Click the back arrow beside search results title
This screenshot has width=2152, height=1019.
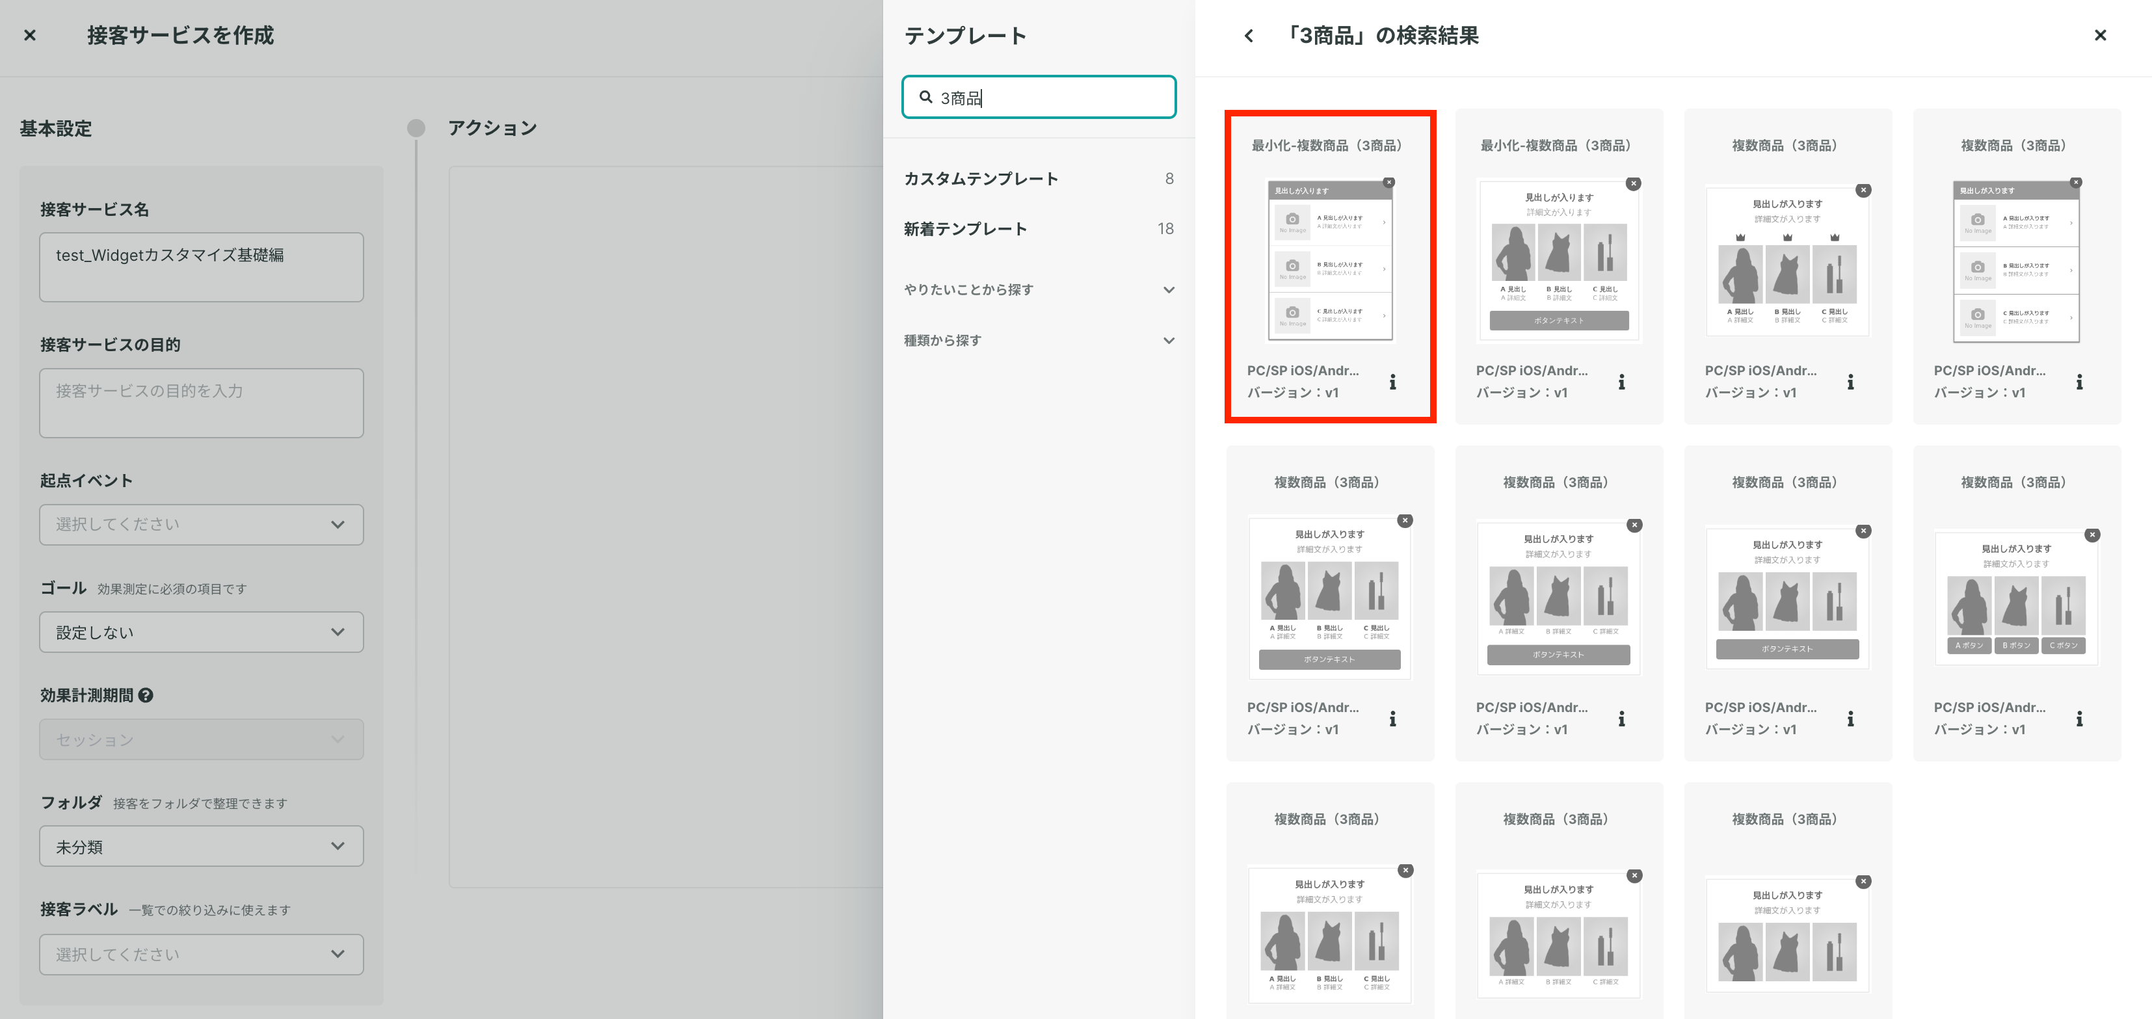1249,36
